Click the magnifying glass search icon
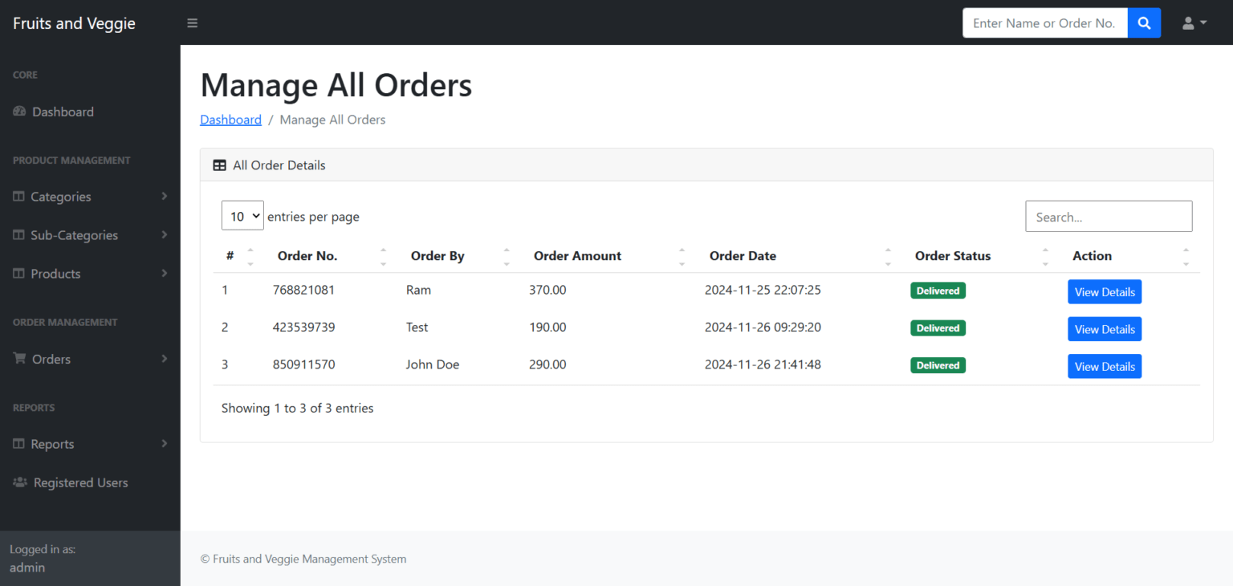This screenshot has height=586, width=1233. pos(1143,22)
